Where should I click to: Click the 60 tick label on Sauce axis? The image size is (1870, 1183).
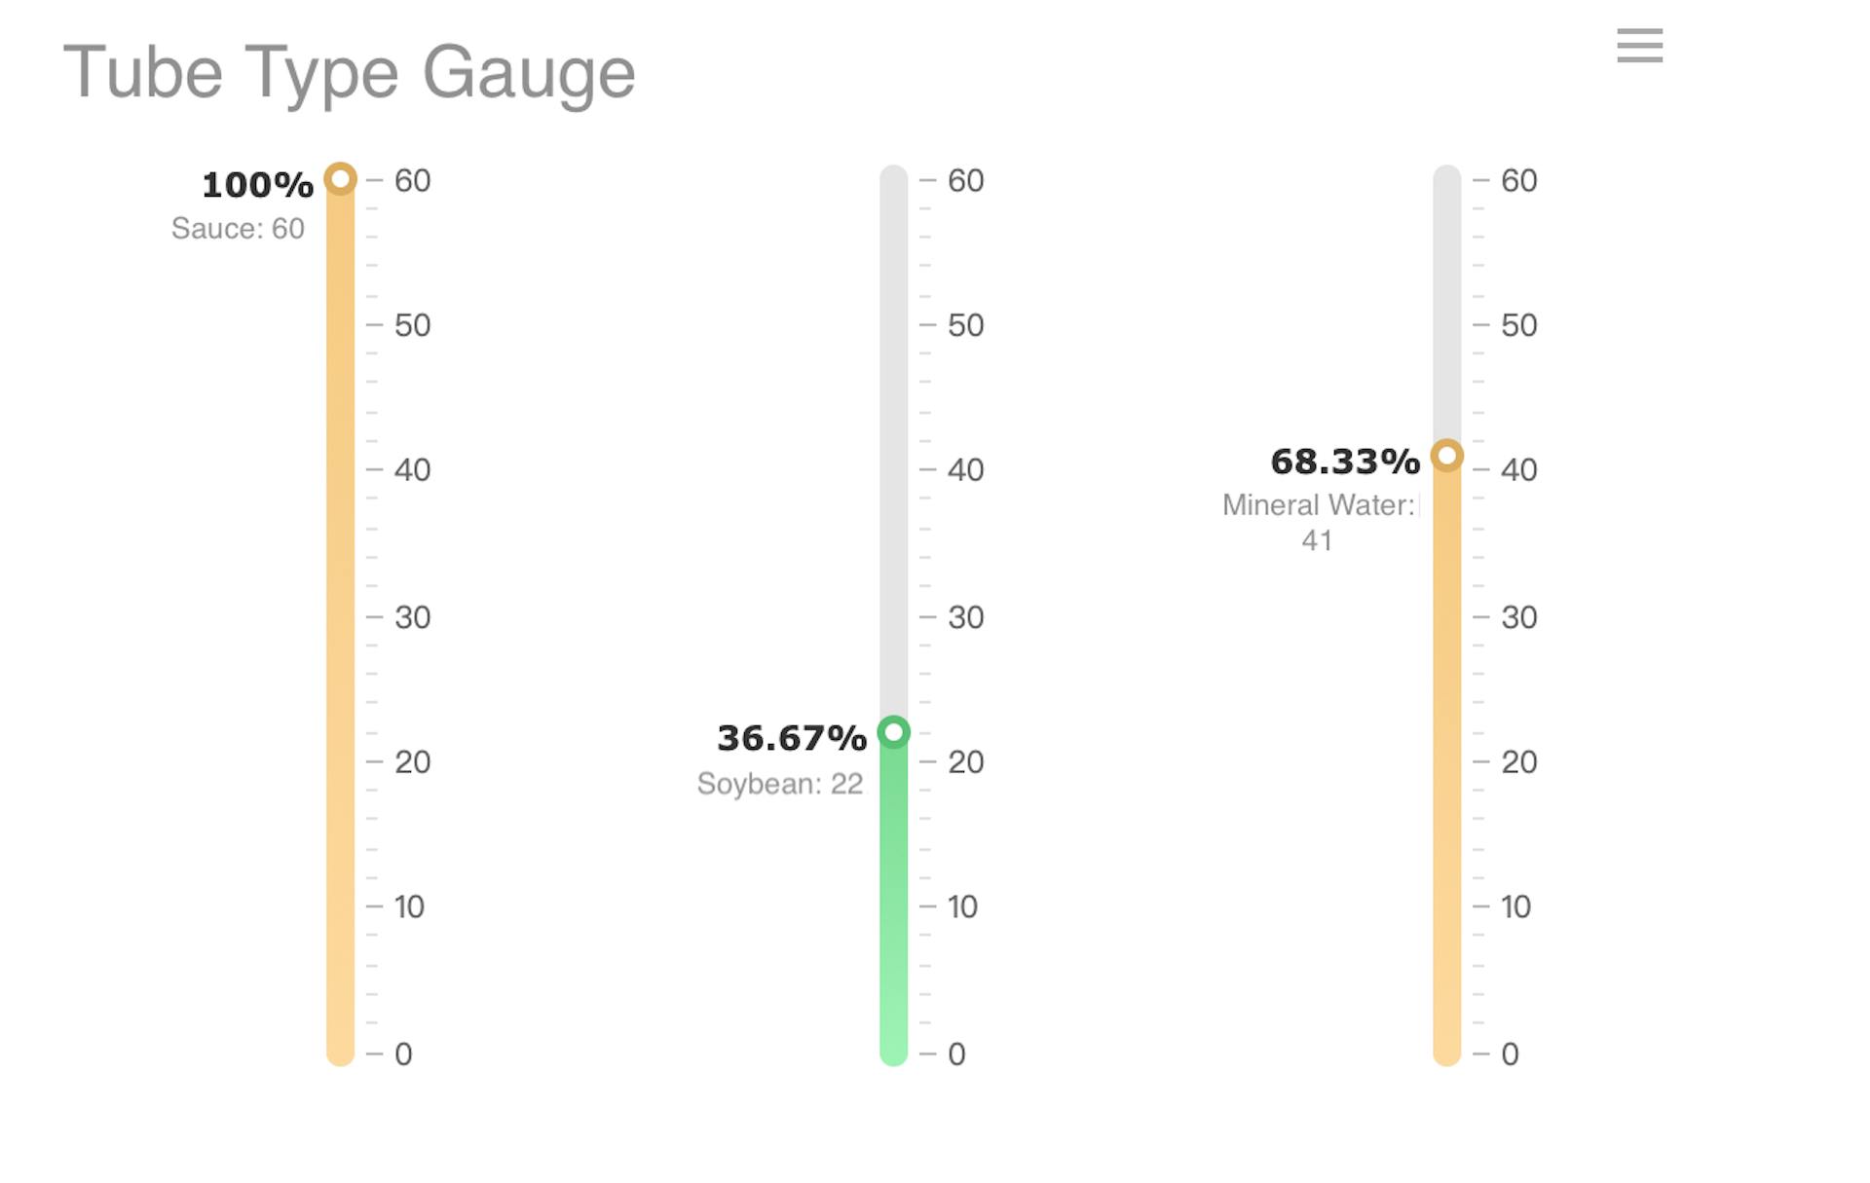tap(414, 180)
